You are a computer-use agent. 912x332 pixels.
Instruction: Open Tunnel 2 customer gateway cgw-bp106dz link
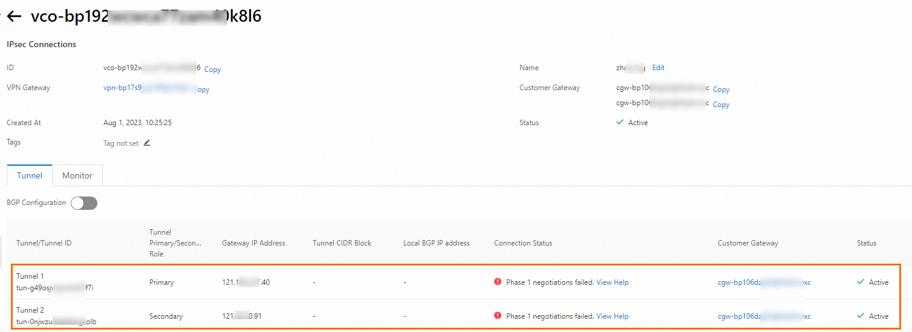pos(764,316)
